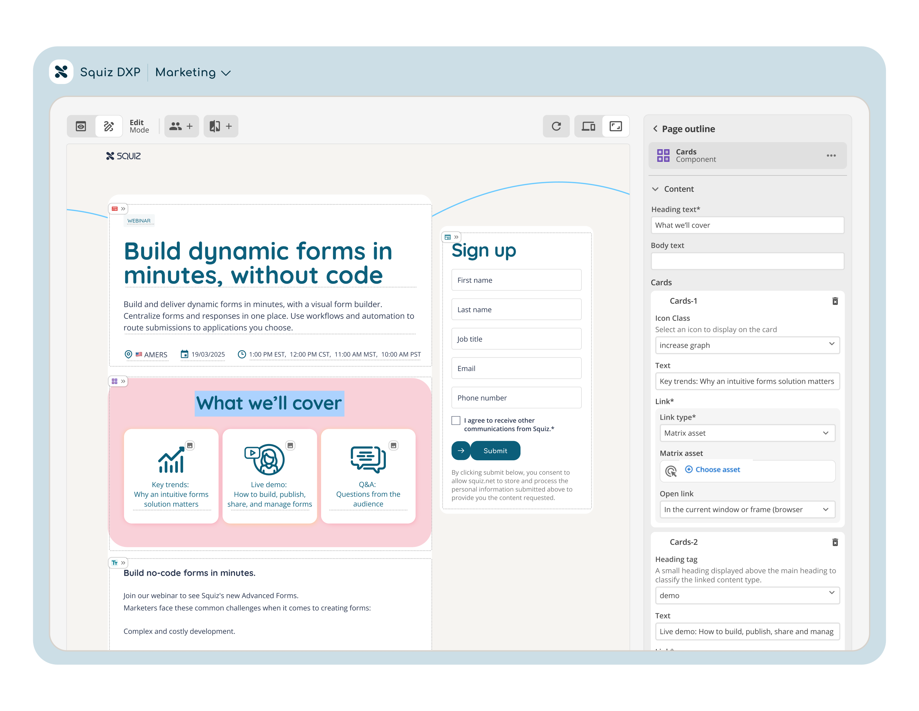
Task: Click the delete icon on Cards-1
Action: pyautogui.click(x=836, y=300)
